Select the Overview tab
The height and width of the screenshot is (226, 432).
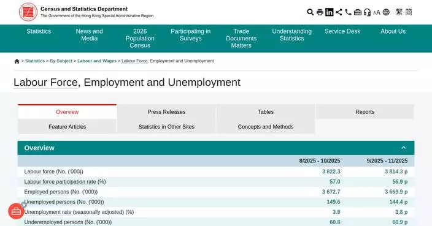pos(67,112)
